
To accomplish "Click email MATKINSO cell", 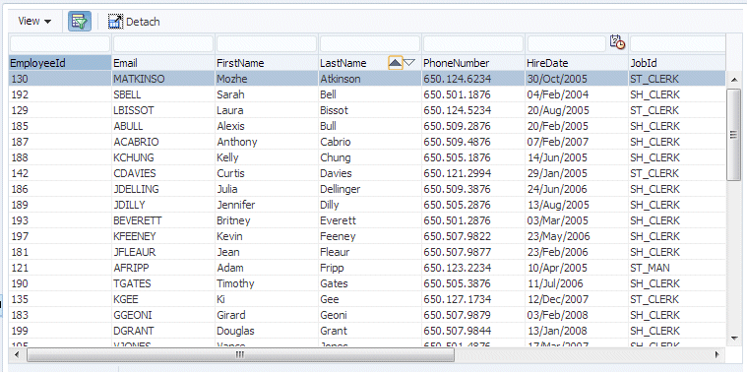I will coord(163,79).
